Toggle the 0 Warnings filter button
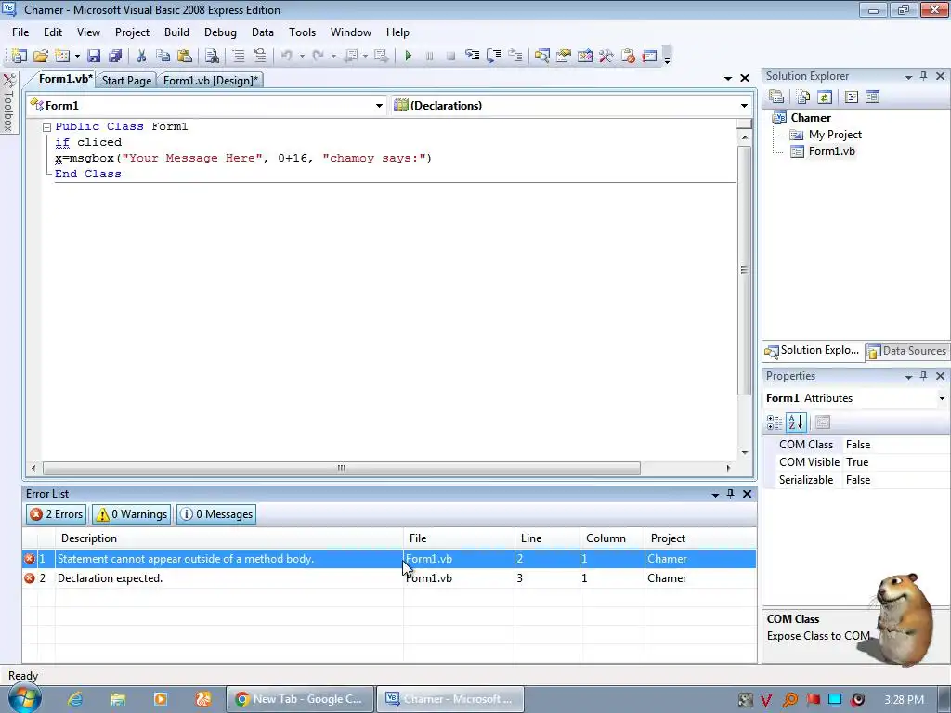Viewport: 951px width, 713px height. (x=132, y=514)
